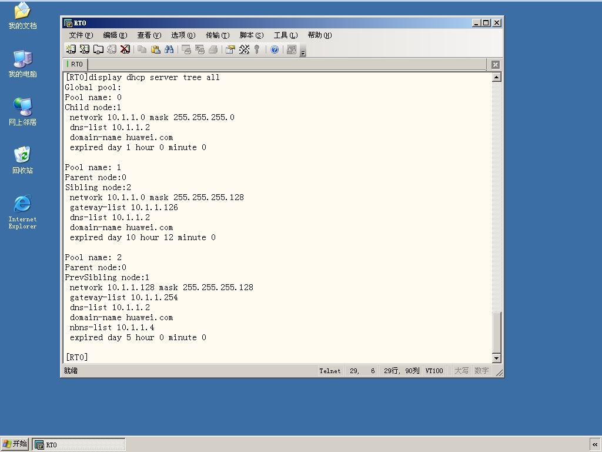Click the Print Selection icon
The width and height of the screenshot is (602, 452).
(200, 49)
